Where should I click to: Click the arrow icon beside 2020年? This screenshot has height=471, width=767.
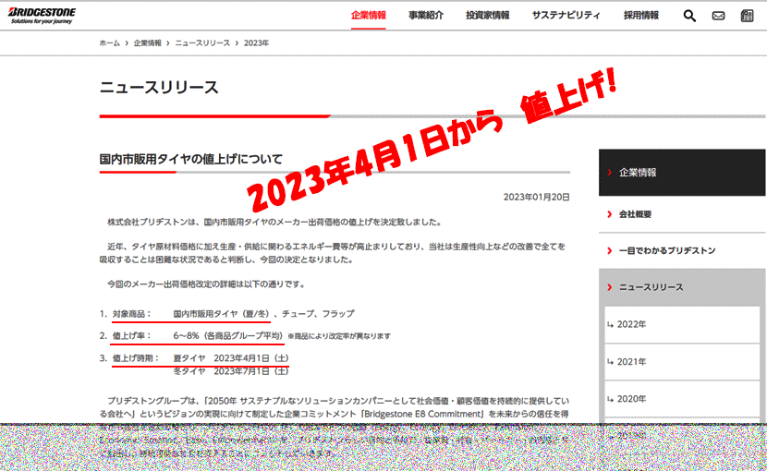click(x=611, y=399)
